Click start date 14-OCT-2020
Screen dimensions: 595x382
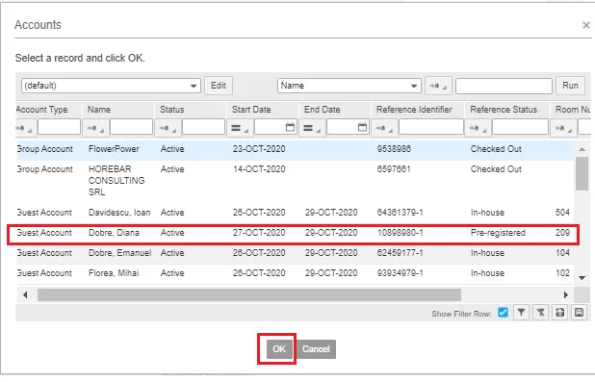tap(259, 169)
